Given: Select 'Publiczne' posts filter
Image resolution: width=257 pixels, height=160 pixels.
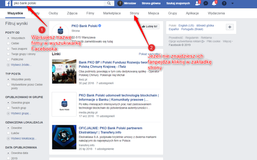Looking at the screenshot, I should coord(8,59).
